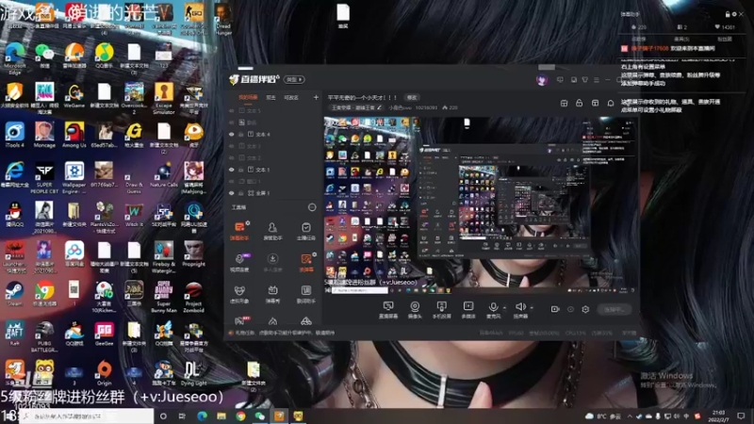Screen dimensions: 754x424
Task: Add a 多媒体 media source
Action: click(467, 310)
